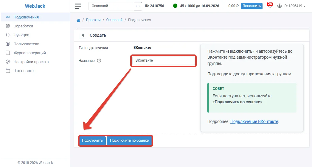This screenshot has height=167, width=312.
Task: Open Настройки проекта in the sidebar
Action: pyautogui.click(x=35, y=62)
